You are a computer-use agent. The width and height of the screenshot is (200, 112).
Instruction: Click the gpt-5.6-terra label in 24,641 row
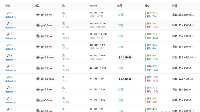[x=47, y=79]
